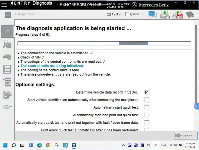
Task: Click 'The connection to the vehicle is established.'
Action: click(x=55, y=53)
